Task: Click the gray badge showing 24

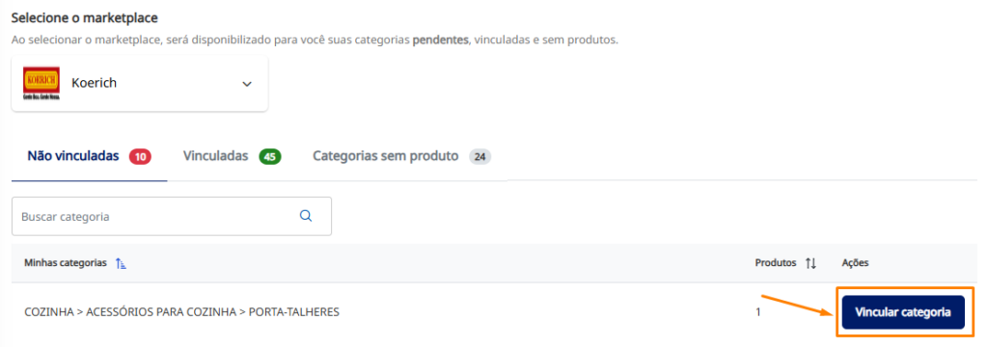Action: [480, 157]
